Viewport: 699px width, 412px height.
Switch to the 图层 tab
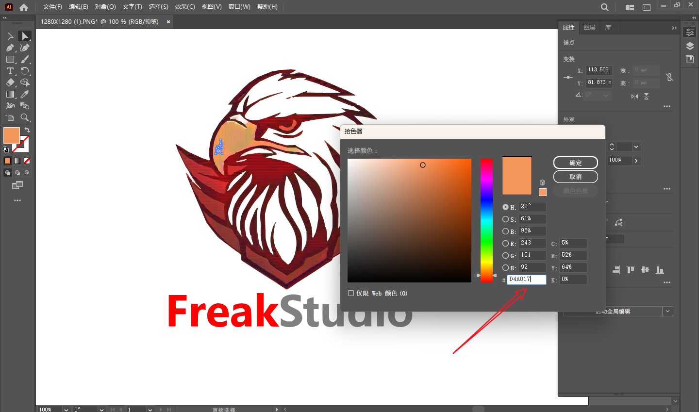[589, 28]
